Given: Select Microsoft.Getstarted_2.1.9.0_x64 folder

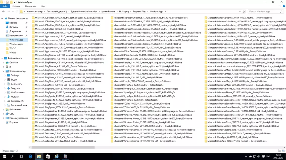Looking at the screenshot, I should (x=59, y=137).
